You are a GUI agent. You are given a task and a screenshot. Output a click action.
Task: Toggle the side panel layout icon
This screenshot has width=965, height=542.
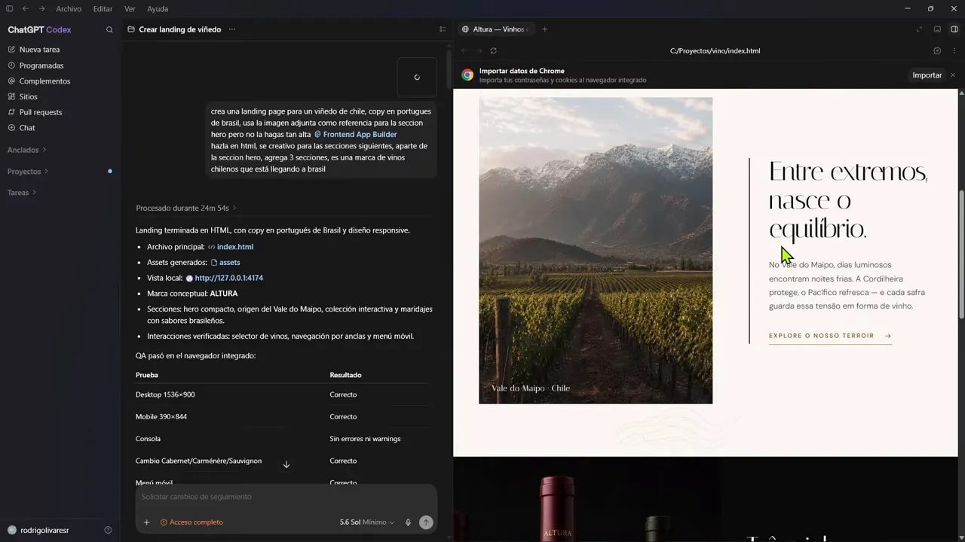954,29
